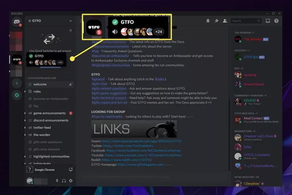Select moderator VHCQ_Cryostasis
292x195 pixels.
click(x=257, y=156)
